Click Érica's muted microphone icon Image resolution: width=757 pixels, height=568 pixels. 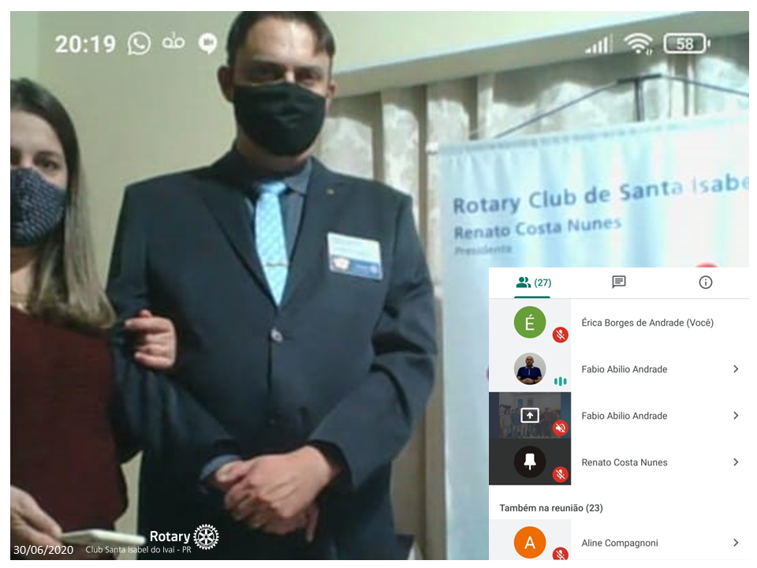[560, 334]
